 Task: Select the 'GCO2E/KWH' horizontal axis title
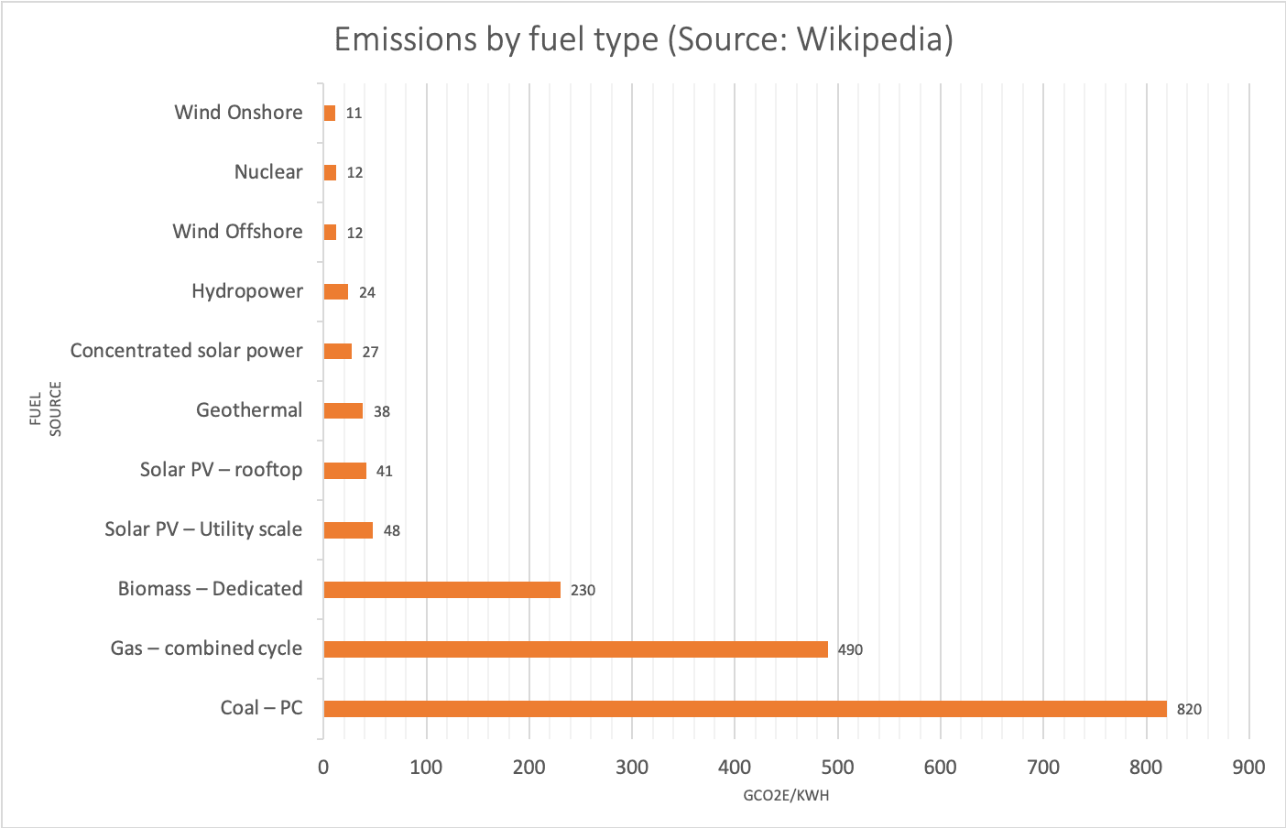786,796
